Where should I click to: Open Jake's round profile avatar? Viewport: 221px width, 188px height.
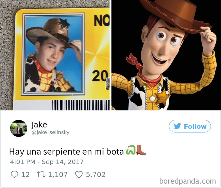(18, 128)
